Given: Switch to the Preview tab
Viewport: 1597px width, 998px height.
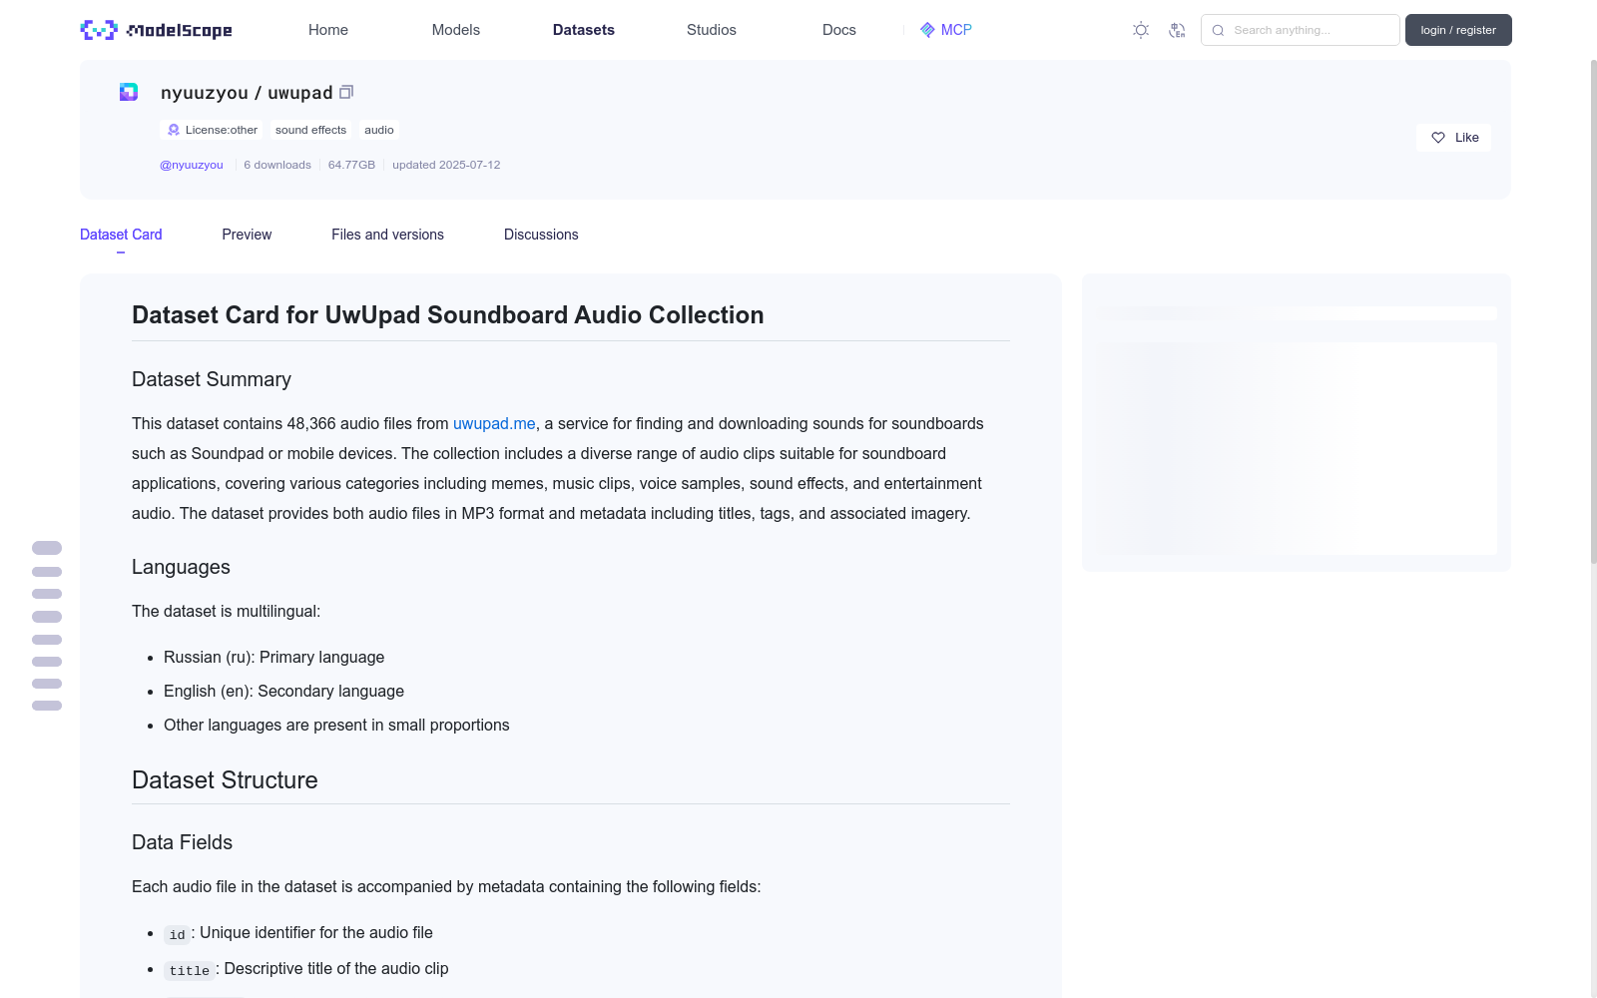Looking at the screenshot, I should tap(247, 235).
